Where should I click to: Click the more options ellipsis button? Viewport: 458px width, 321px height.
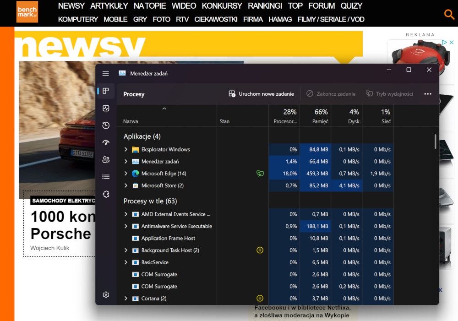click(x=428, y=94)
